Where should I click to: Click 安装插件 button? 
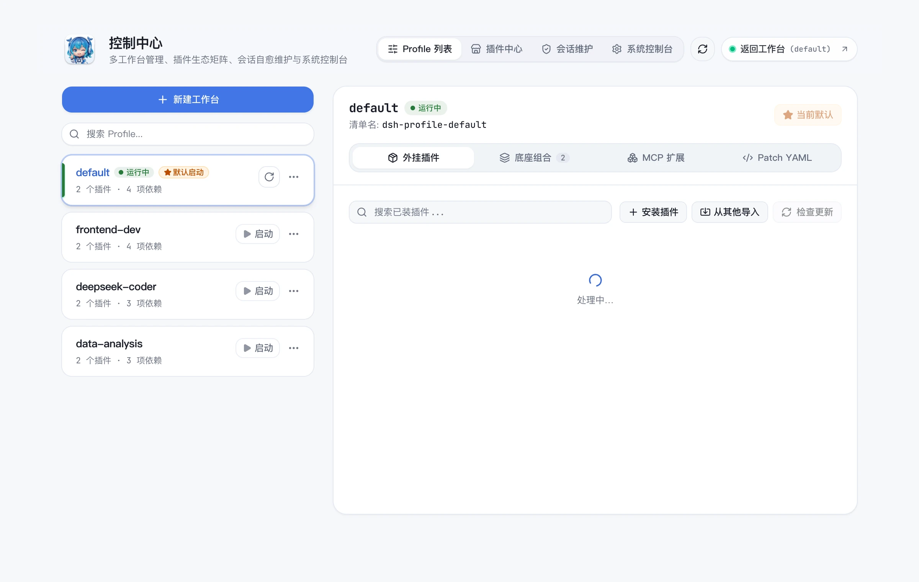coord(653,212)
